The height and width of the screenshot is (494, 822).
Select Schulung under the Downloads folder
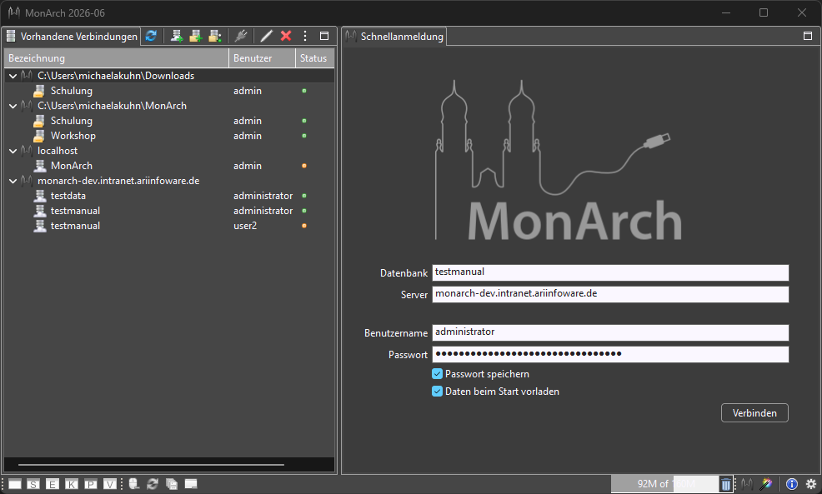point(72,91)
